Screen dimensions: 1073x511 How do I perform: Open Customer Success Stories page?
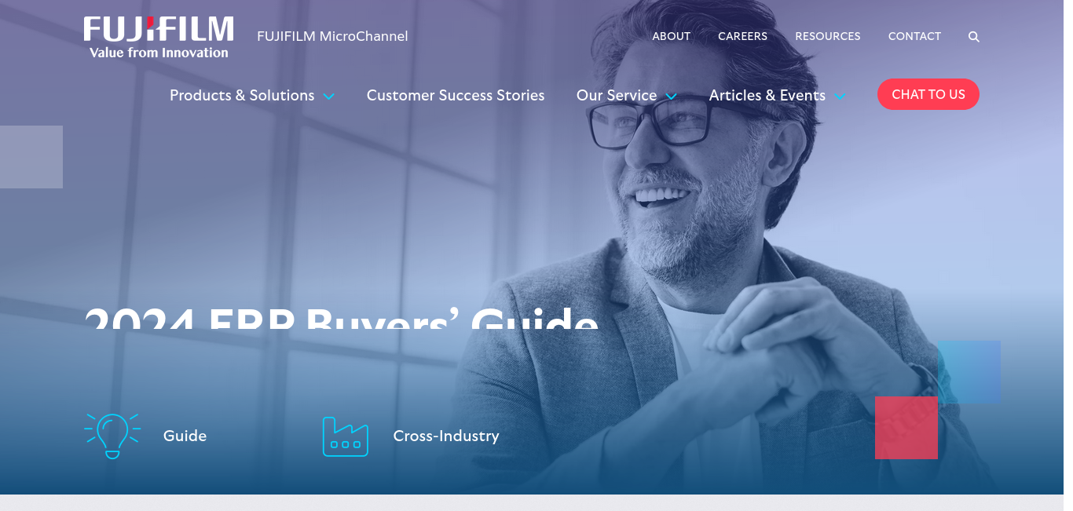coord(456,95)
